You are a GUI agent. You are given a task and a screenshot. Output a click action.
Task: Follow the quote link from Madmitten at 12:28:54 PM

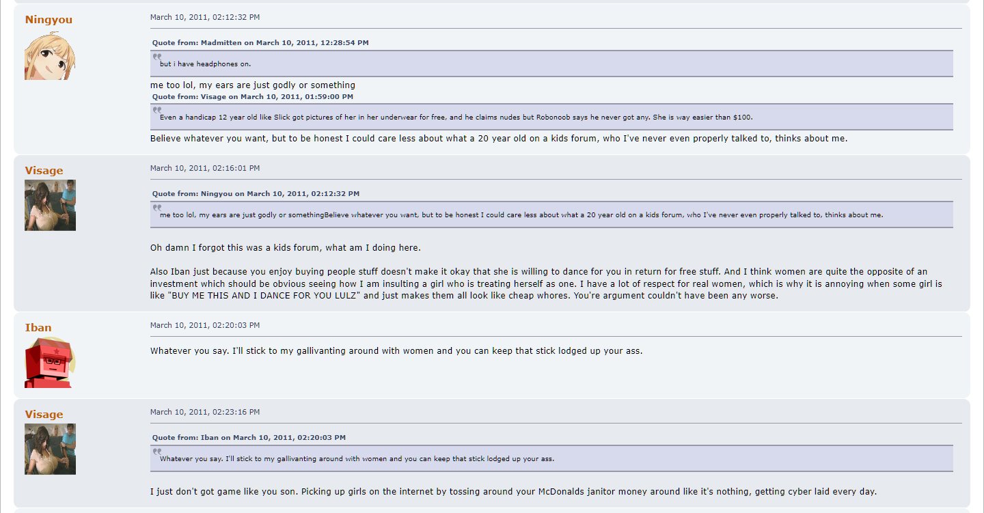click(260, 42)
